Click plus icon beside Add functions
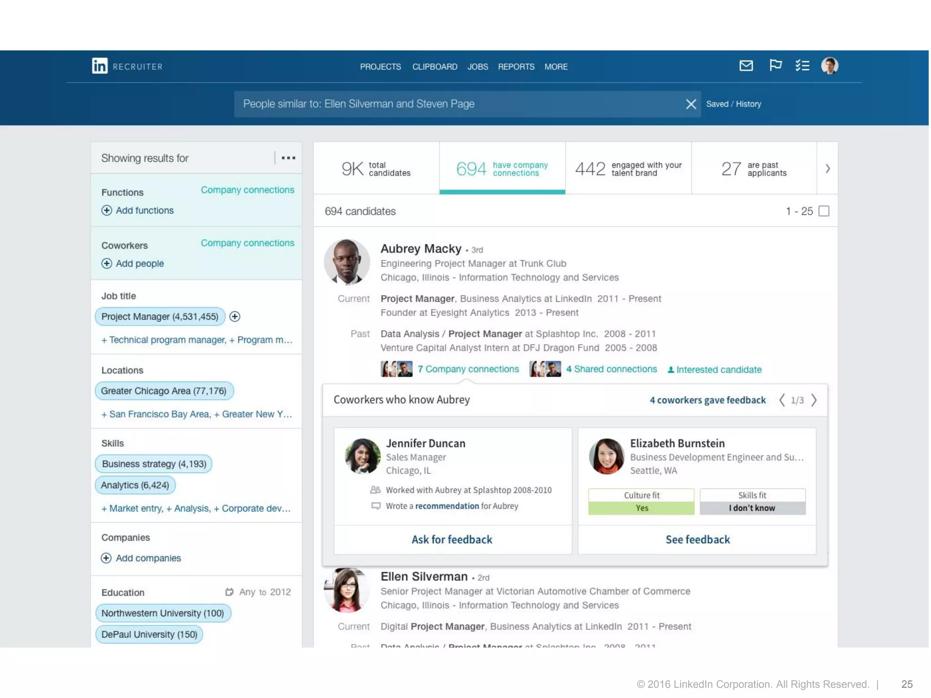This screenshot has width=931, height=698. [x=106, y=210]
